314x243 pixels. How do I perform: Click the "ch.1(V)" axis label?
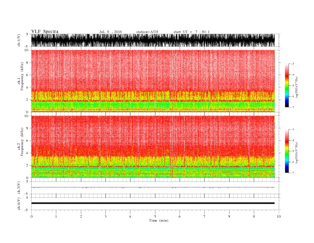click(x=19, y=40)
